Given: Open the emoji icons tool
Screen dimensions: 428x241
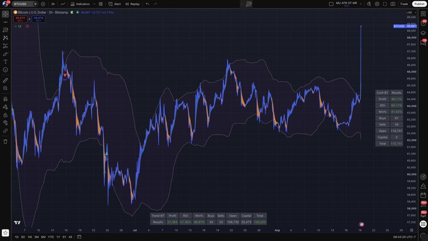Looking at the screenshot, I should [6, 70].
